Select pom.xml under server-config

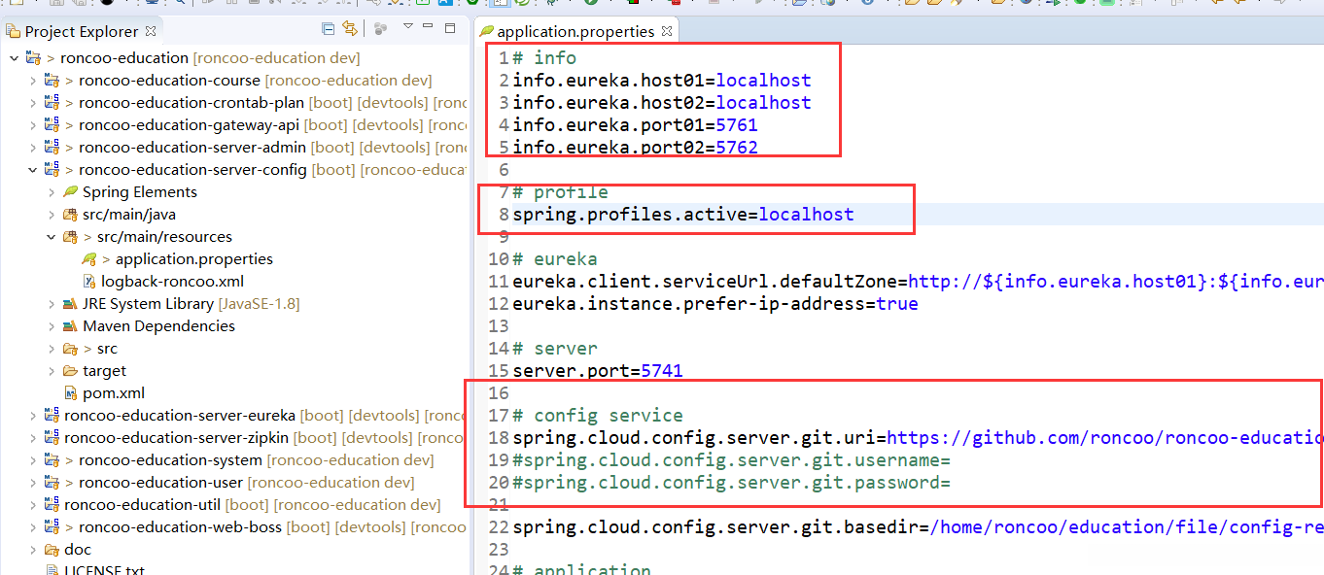[x=114, y=393]
